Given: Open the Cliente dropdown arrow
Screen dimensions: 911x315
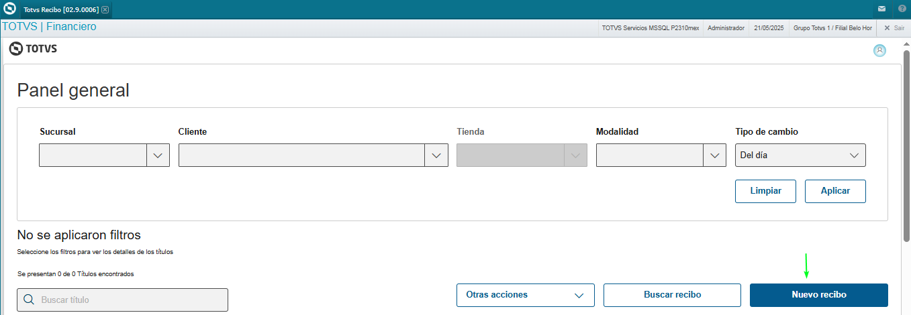Looking at the screenshot, I should 436,155.
